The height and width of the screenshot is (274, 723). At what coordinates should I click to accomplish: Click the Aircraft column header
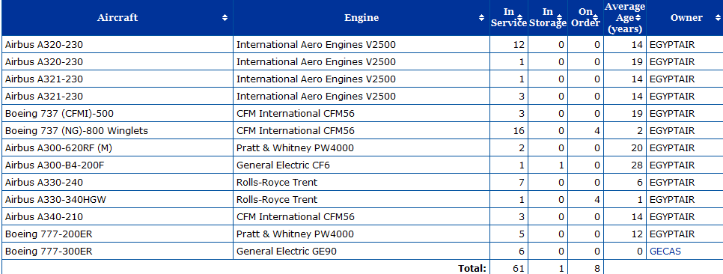coord(117,18)
